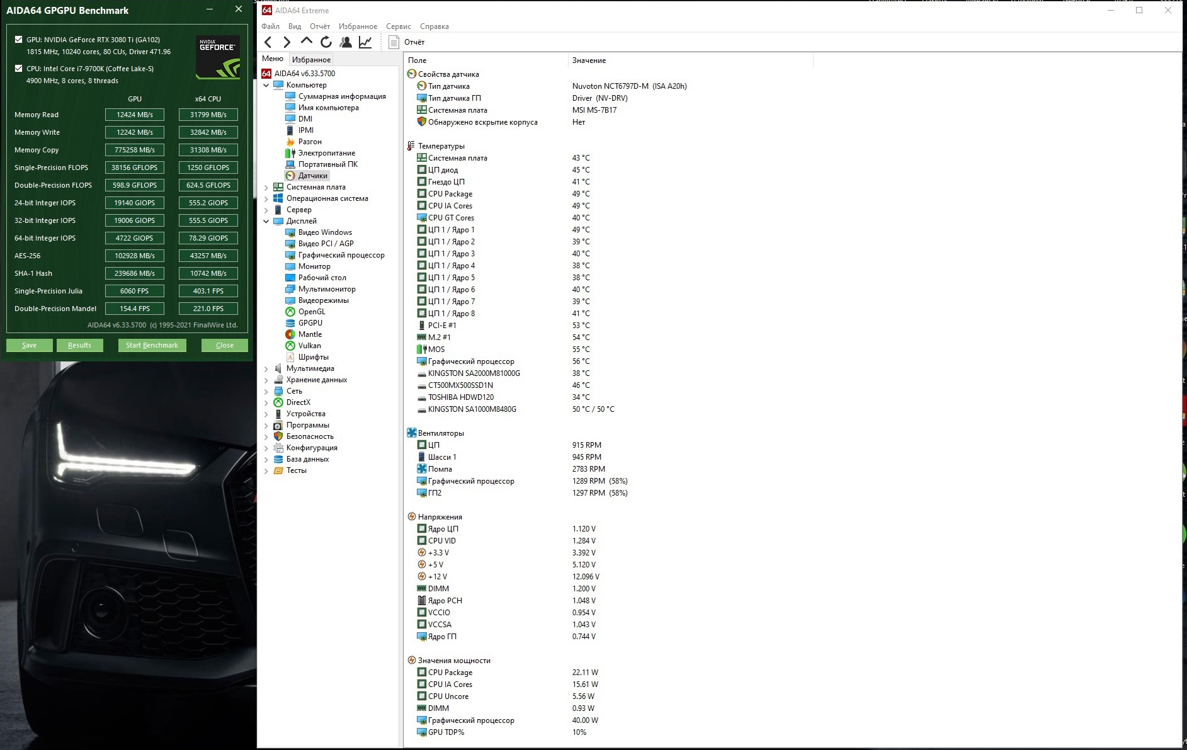Image resolution: width=1187 pixels, height=750 pixels.
Task: Click the DirectX icon in tree
Action: click(x=278, y=402)
